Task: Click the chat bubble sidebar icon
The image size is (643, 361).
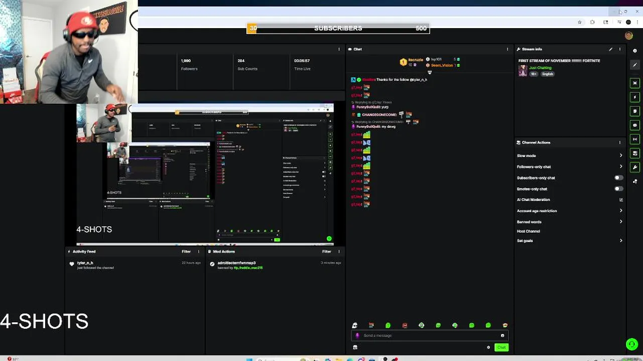Action: pyautogui.click(x=635, y=125)
